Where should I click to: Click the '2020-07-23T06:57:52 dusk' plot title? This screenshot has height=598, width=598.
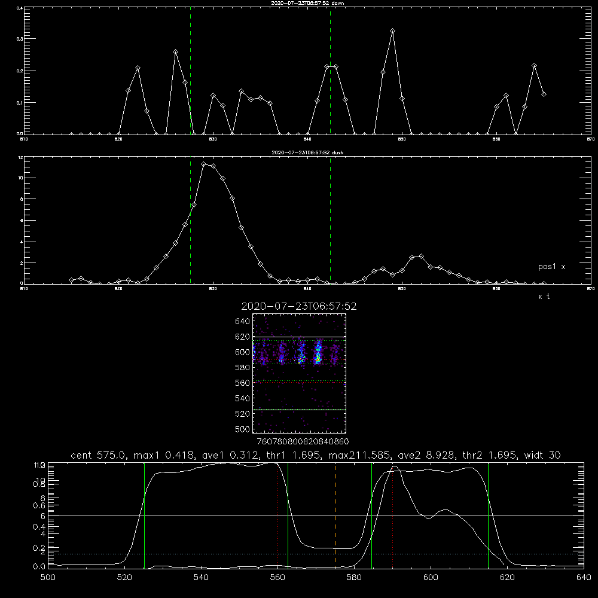click(307, 152)
